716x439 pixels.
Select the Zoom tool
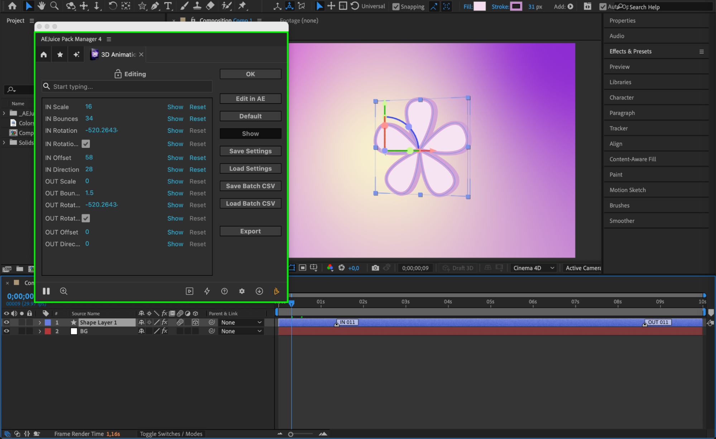click(54, 6)
